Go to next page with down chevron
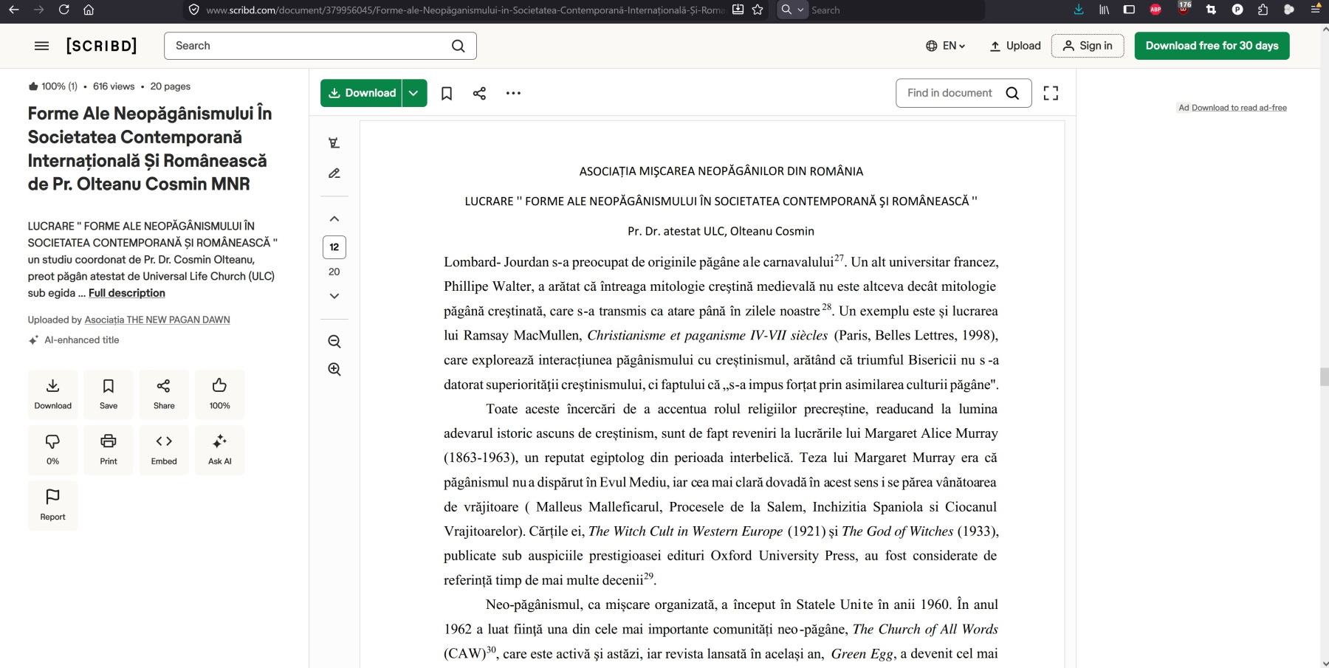This screenshot has width=1329, height=668. [x=334, y=296]
